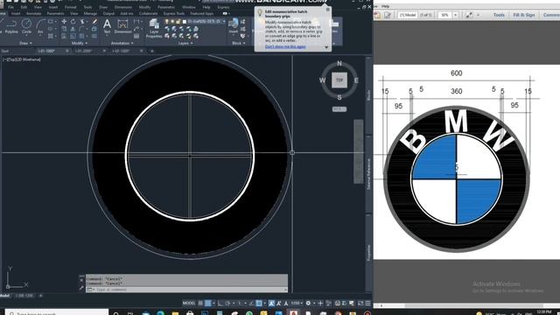Click the E direction on the ViewCube compass
The height and width of the screenshot is (315, 560).
click(x=356, y=80)
